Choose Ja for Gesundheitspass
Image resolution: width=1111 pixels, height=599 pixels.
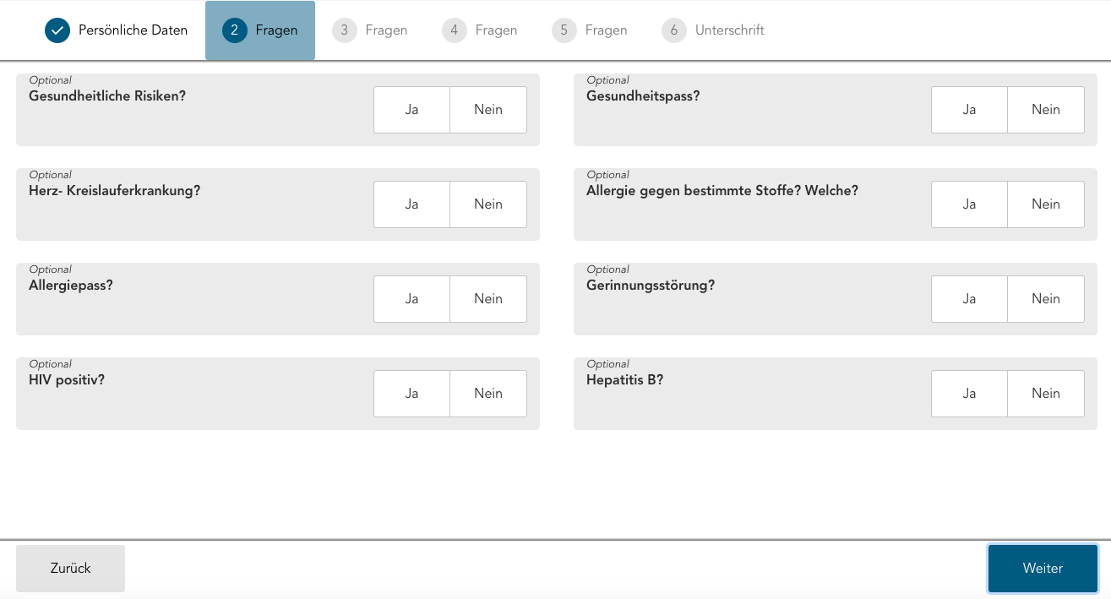tap(970, 110)
